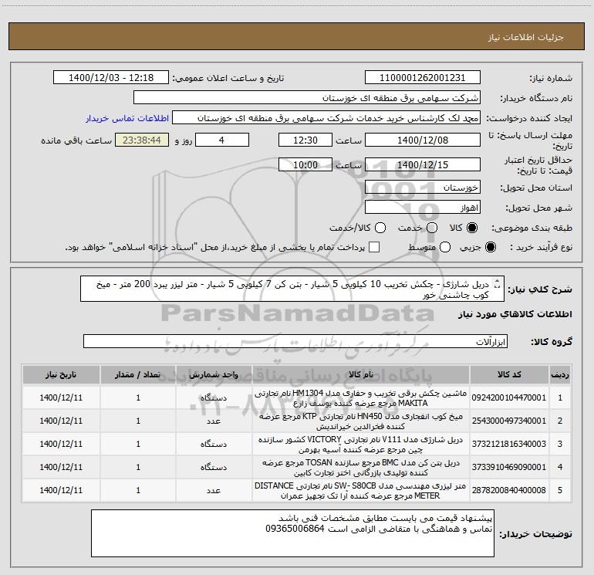Click the نام دستگاه خریدار field
This screenshot has height=575, width=594.
click(x=307, y=98)
